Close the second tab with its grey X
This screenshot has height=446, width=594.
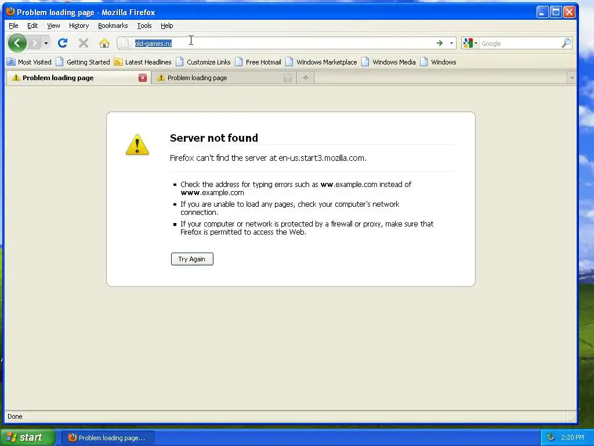click(288, 78)
